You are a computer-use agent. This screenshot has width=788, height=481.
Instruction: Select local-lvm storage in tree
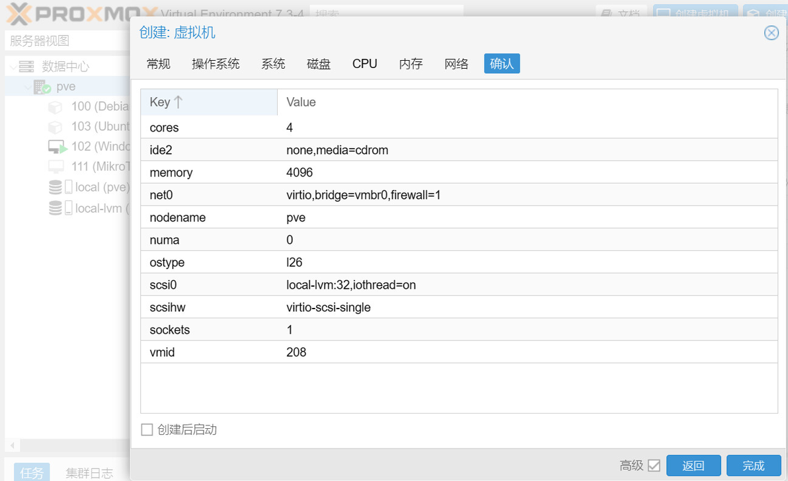click(102, 208)
